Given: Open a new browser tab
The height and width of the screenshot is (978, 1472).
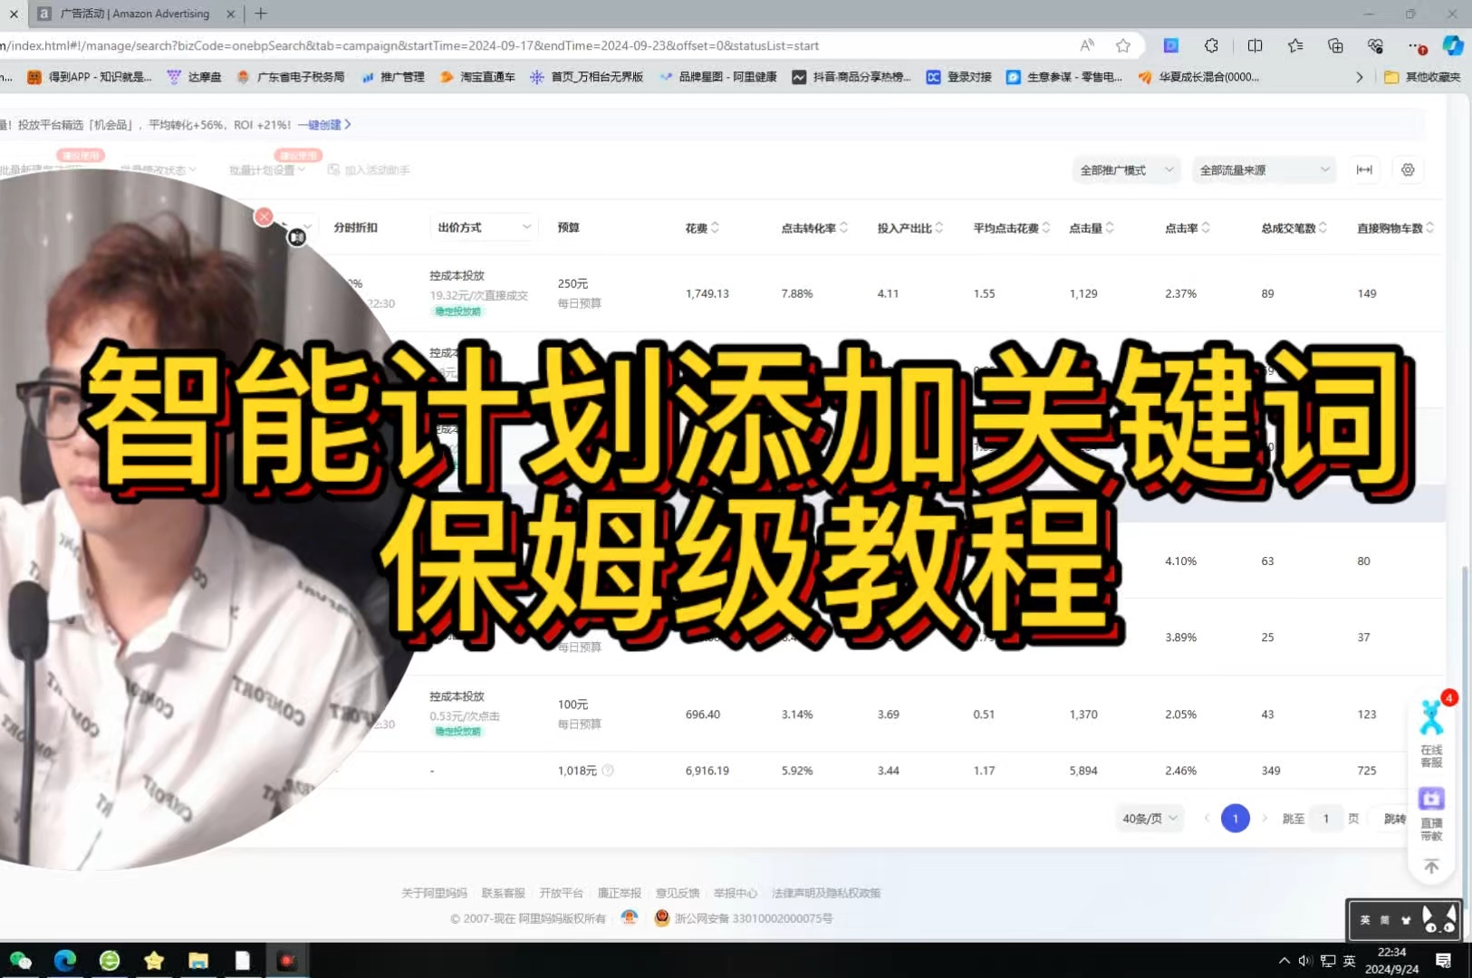Looking at the screenshot, I should [x=261, y=14].
